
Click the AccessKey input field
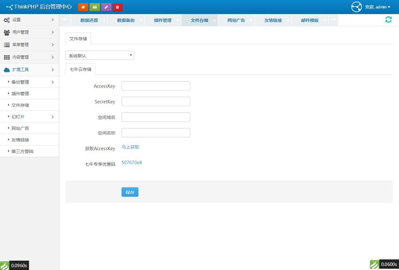point(156,86)
